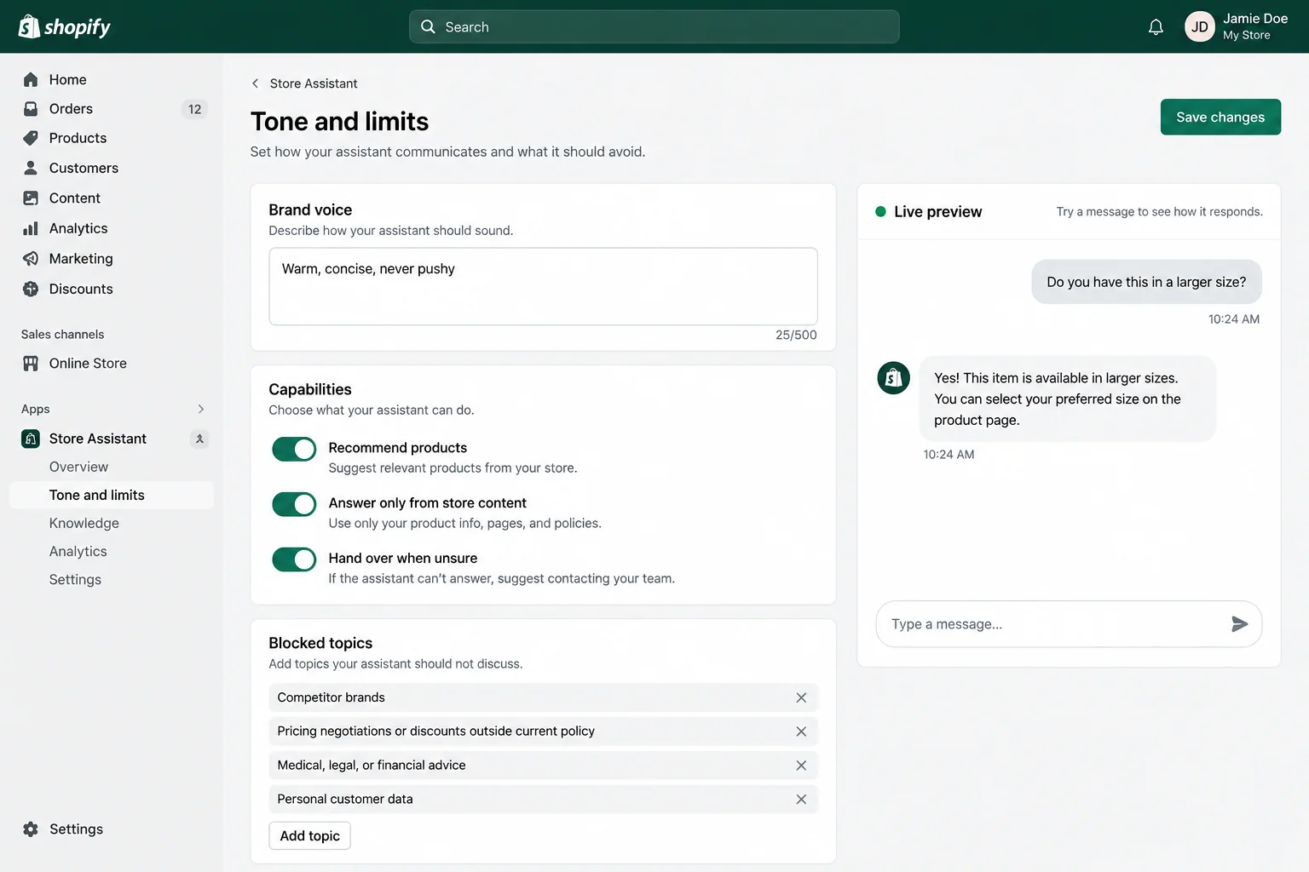The width and height of the screenshot is (1309, 872).
Task: Toggle Hand over when unsure switch
Action: [294, 559]
